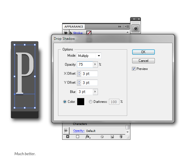This screenshot has height=163, width=183.
Task: Open the Blur slider arrow popup
Action: (95, 92)
